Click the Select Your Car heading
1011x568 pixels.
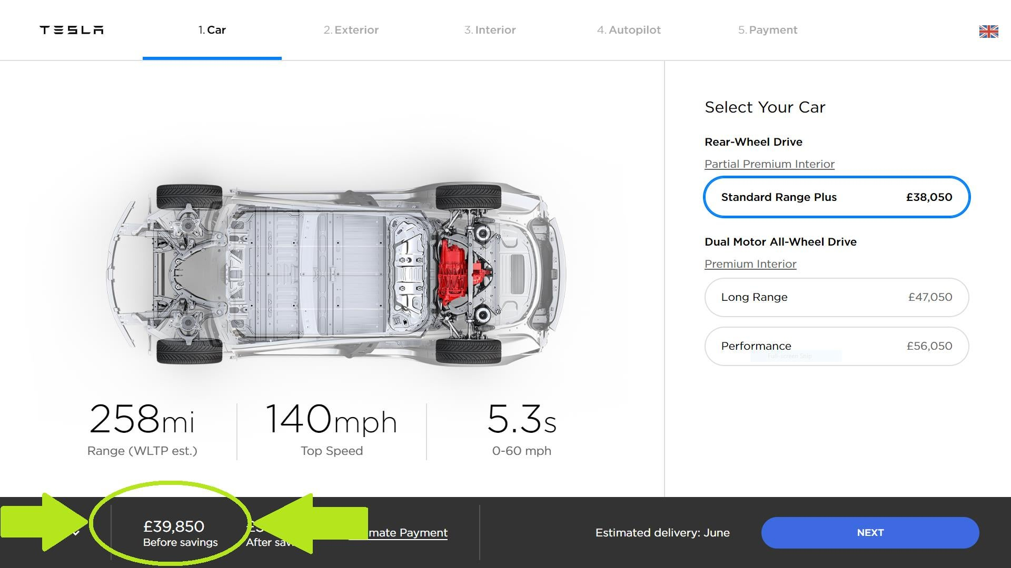coord(765,107)
